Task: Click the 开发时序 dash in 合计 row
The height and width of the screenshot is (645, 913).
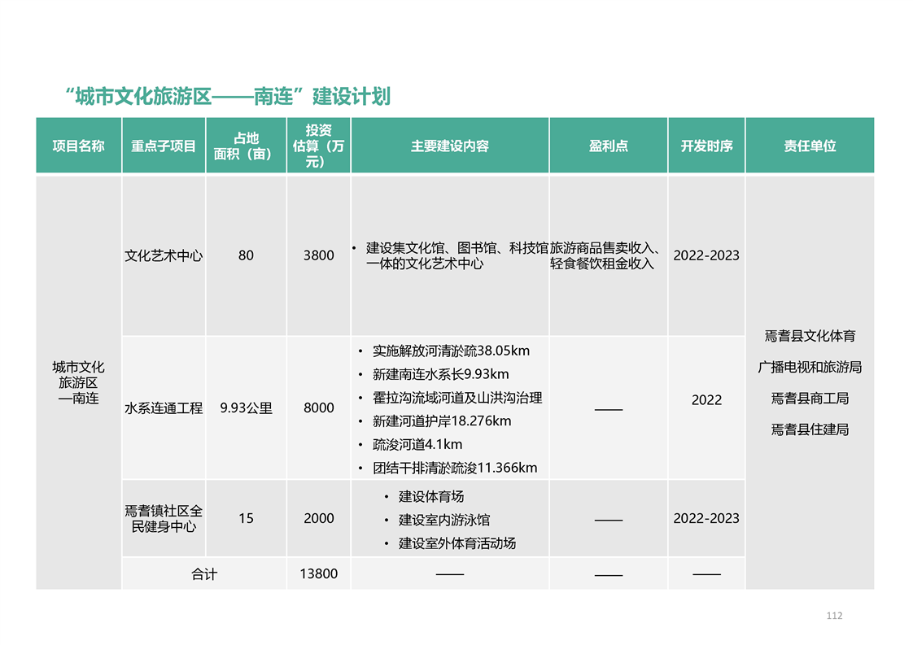Action: click(706, 574)
